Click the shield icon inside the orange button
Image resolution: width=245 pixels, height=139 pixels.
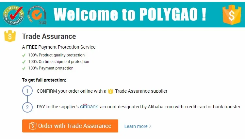coord(33,126)
